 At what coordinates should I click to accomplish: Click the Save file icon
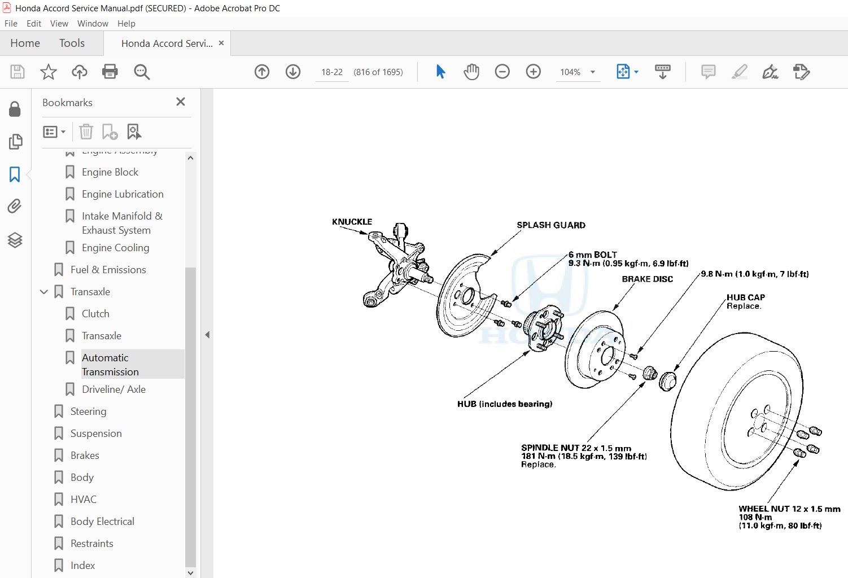18,72
